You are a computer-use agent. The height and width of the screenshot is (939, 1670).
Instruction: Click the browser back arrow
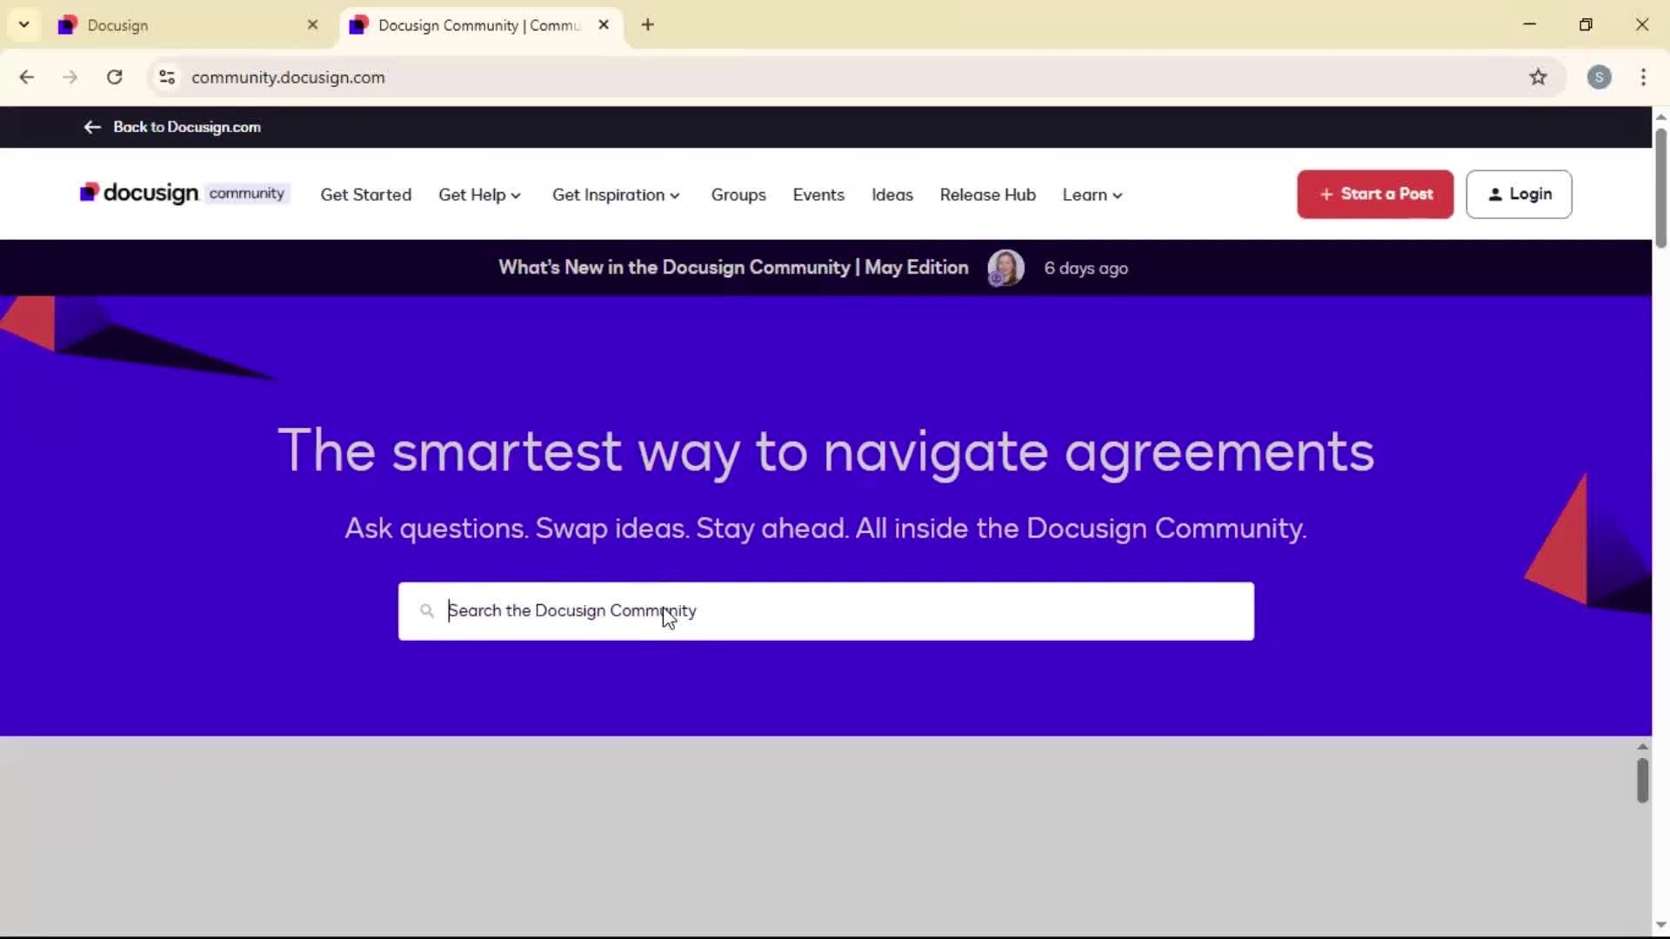pyautogui.click(x=27, y=77)
